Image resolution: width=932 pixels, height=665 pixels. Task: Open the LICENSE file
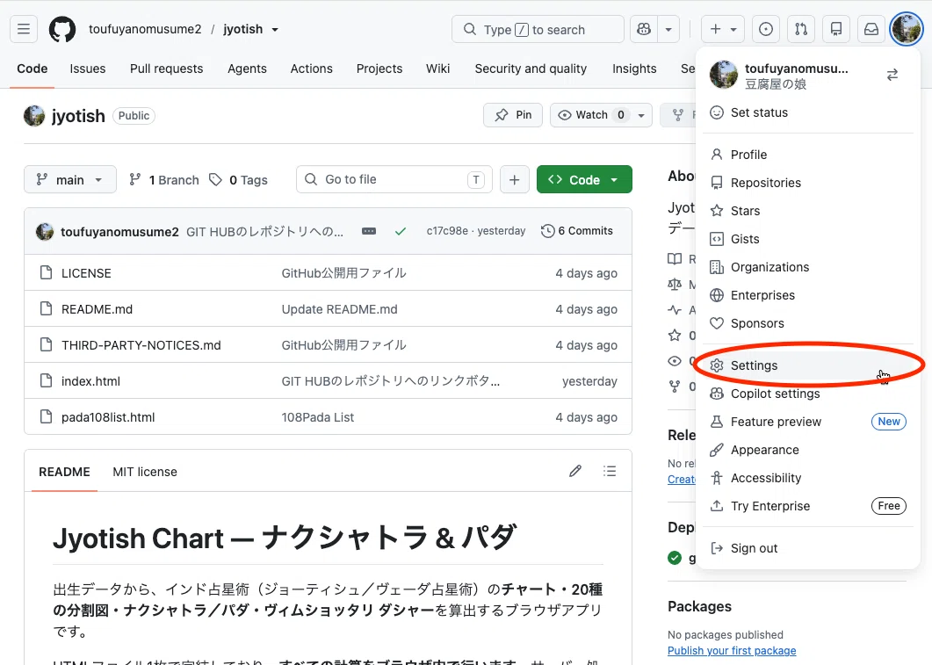click(86, 273)
